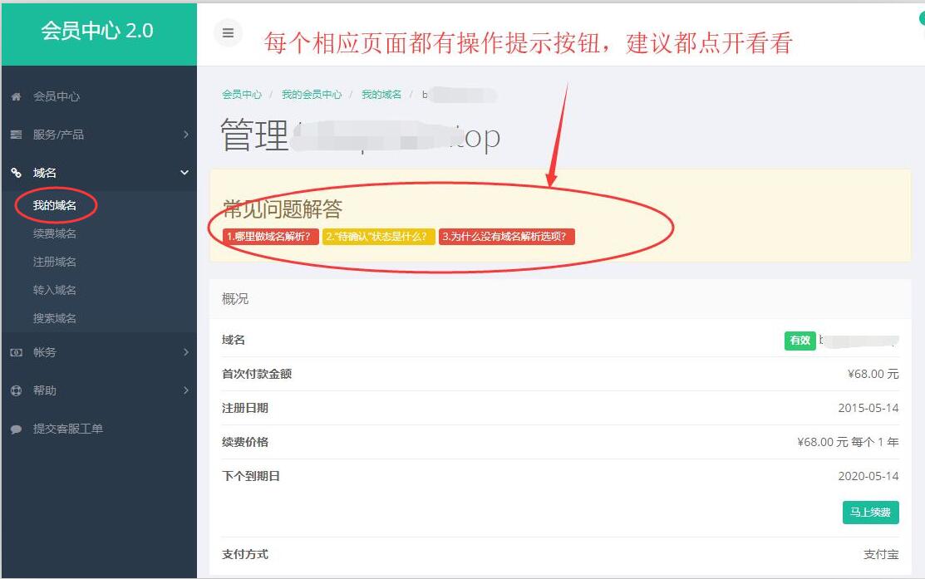Expand the 帐务 sidebar chevron
Screen dimensions: 925x579
tap(186, 352)
